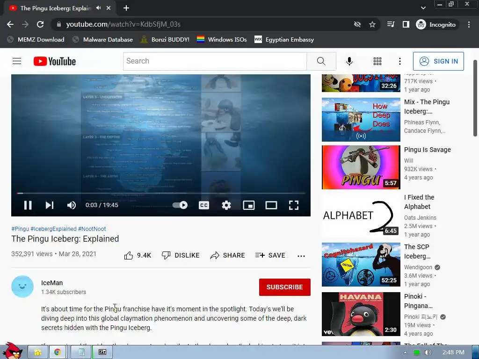Click the page vertical scrollbar
479x359 pixels.
(x=475, y=98)
